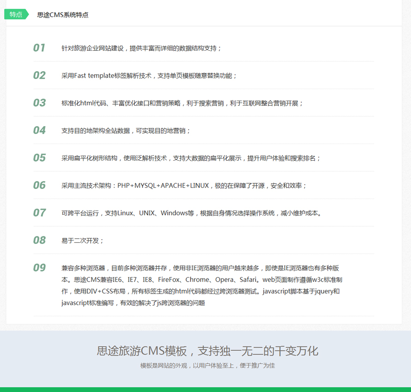Click the line starting javascript标准编写
The image size is (411, 392).
coord(133,303)
